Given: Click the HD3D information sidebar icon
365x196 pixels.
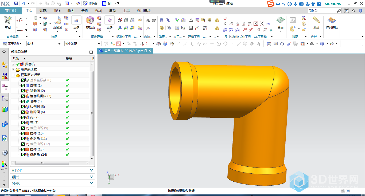Looking at the screenshot, I should coord(5,124).
